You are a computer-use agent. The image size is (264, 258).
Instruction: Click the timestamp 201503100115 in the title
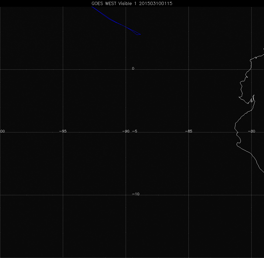pyautogui.click(x=156, y=3)
